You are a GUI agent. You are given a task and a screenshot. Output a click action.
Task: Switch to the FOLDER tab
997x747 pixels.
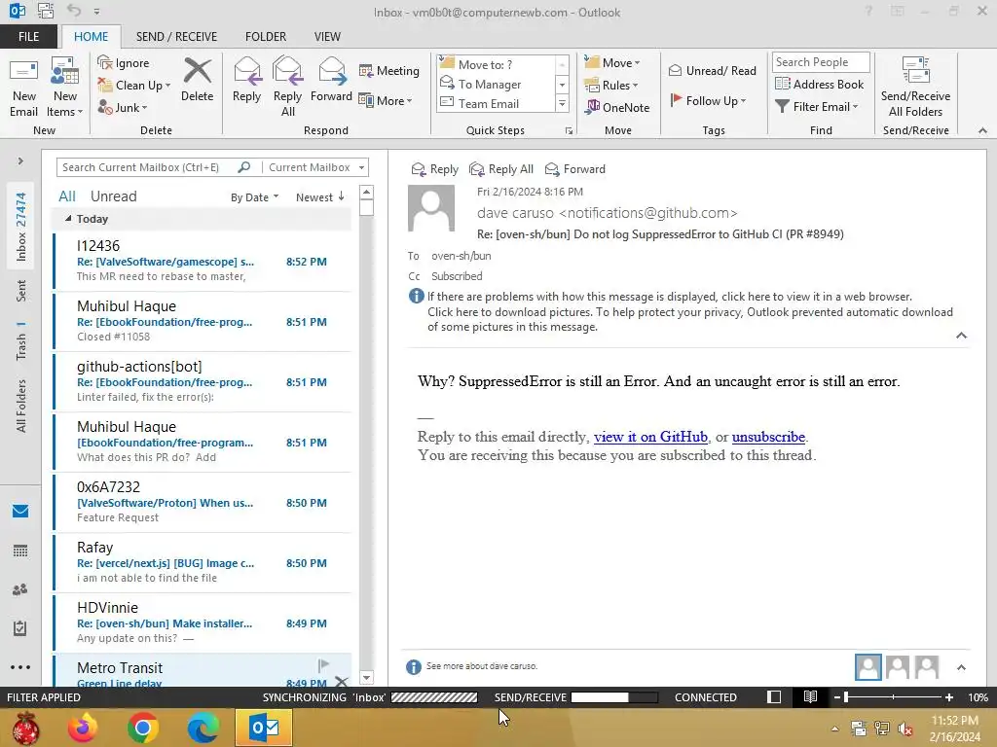[266, 36]
